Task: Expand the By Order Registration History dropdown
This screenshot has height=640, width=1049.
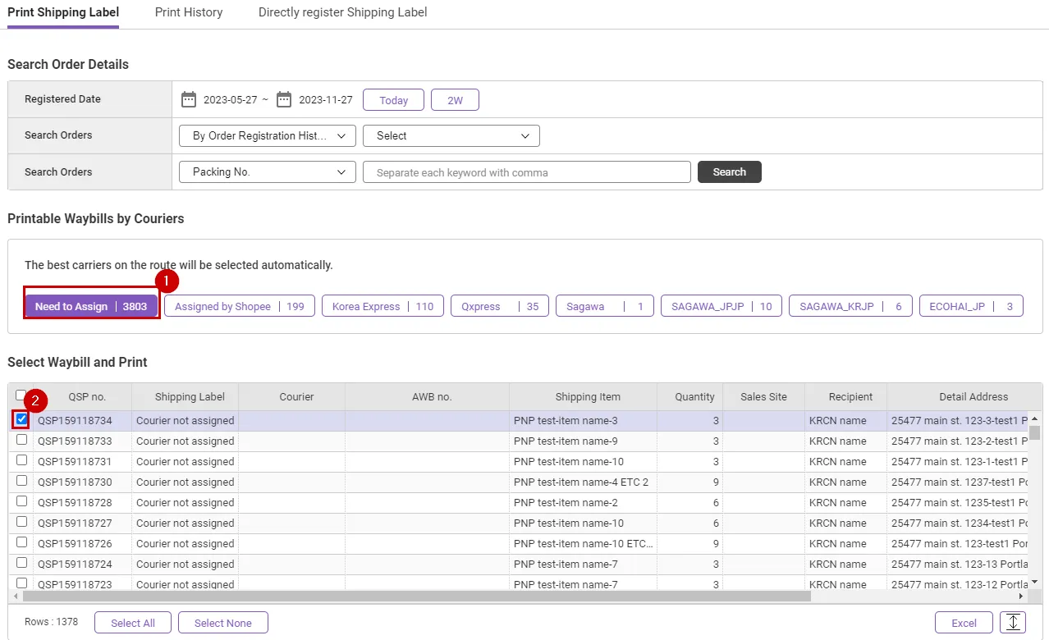Action: click(267, 136)
